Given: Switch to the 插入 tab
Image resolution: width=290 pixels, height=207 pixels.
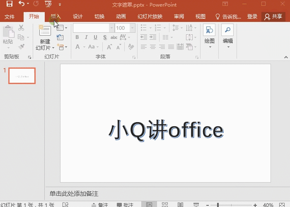Looking at the screenshot, I should tap(56, 17).
